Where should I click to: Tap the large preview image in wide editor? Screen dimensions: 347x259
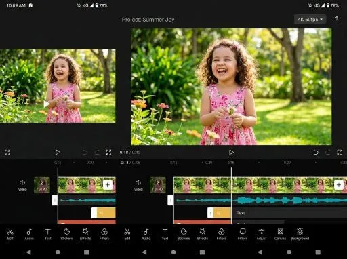point(231,87)
